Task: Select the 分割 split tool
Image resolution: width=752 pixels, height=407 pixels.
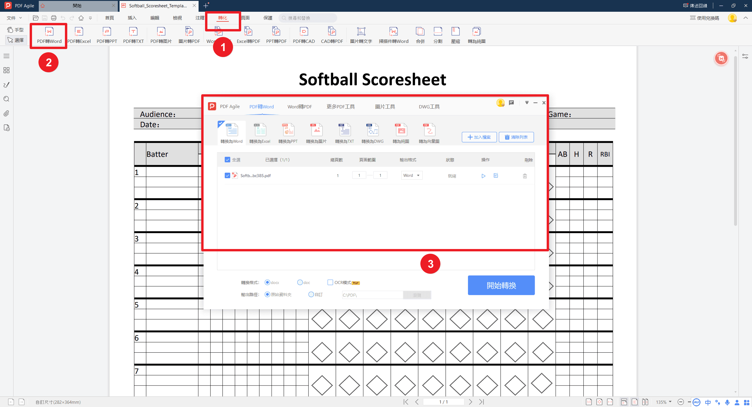Action: [438, 35]
